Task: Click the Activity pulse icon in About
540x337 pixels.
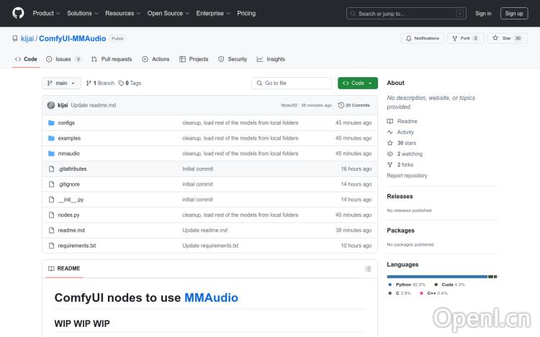Action: pyautogui.click(x=390, y=132)
